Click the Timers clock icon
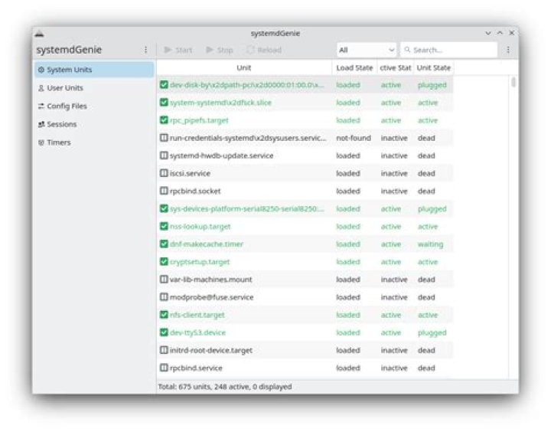Screen dimensions: 551x432 click(x=41, y=142)
